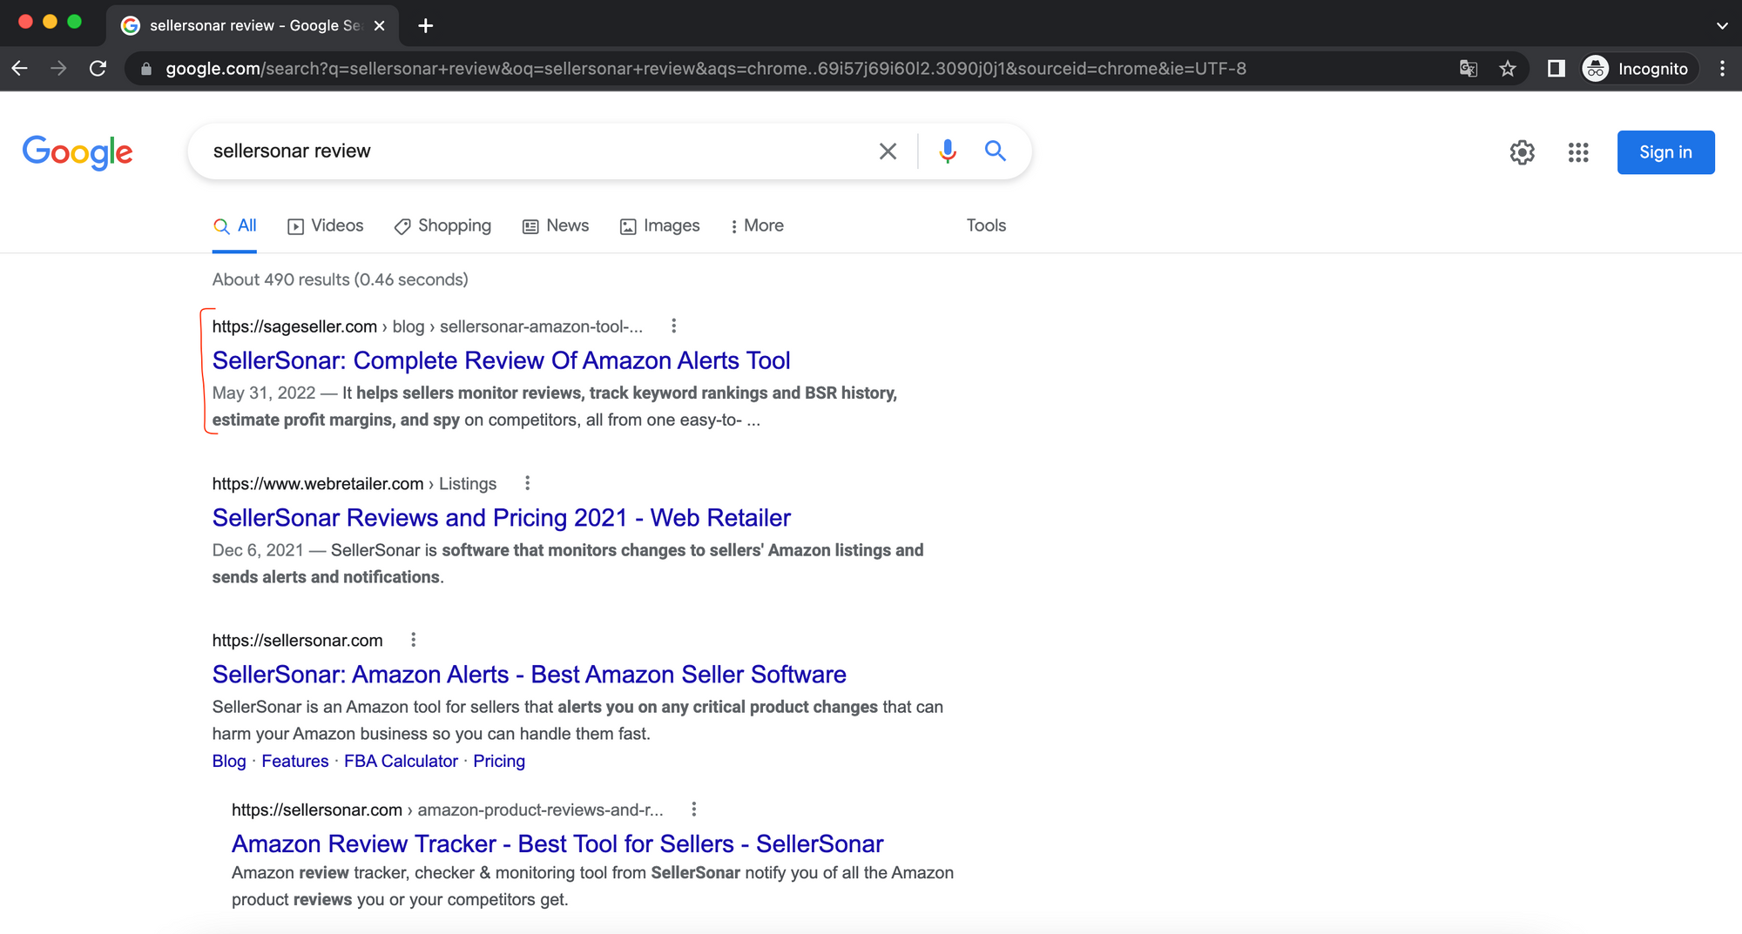Viewport: 1742px width, 934px height.
Task: Click the sellersonar.com amazon-product-reviews breadcrumb
Action: coord(448,810)
